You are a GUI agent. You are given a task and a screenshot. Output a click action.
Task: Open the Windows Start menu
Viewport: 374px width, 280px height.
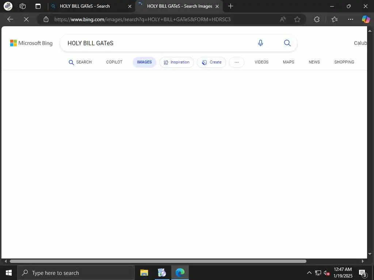pos(9,273)
